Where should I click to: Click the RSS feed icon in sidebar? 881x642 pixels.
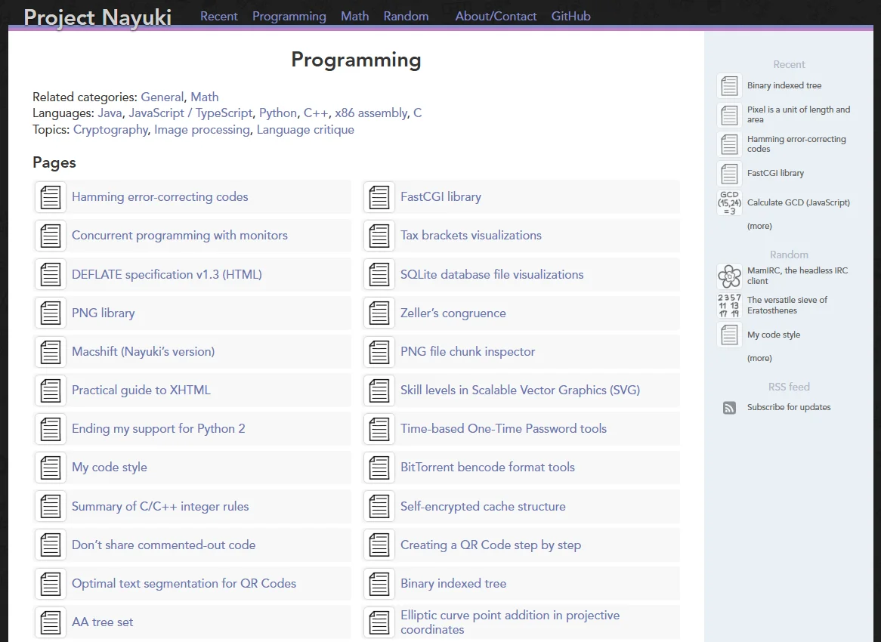pyautogui.click(x=729, y=408)
